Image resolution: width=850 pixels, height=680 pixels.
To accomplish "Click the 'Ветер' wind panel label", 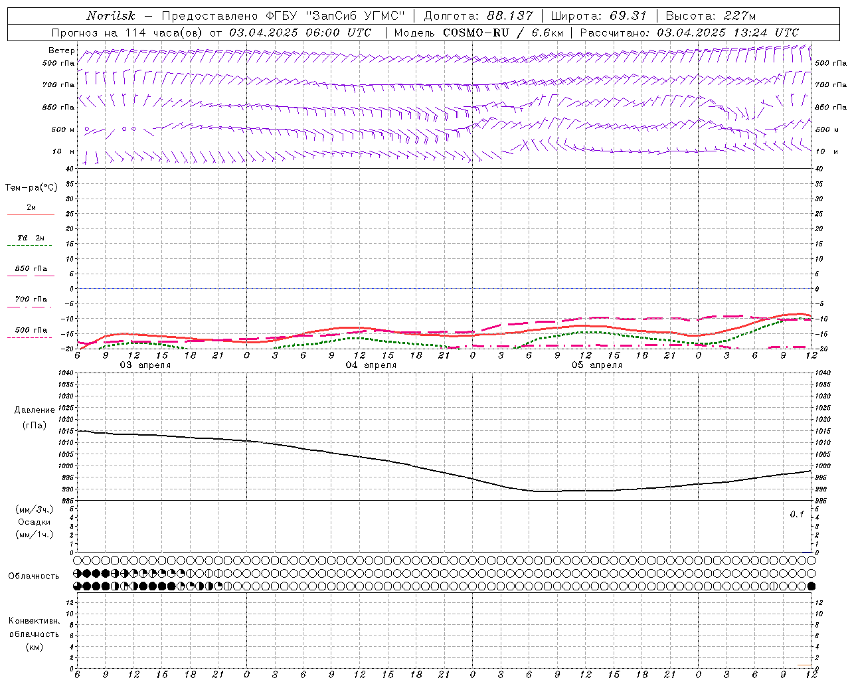I will 62,50.
